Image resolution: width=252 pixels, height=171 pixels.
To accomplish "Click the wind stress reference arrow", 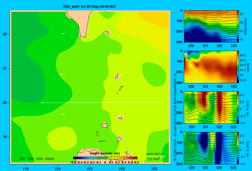I will point(155,156).
